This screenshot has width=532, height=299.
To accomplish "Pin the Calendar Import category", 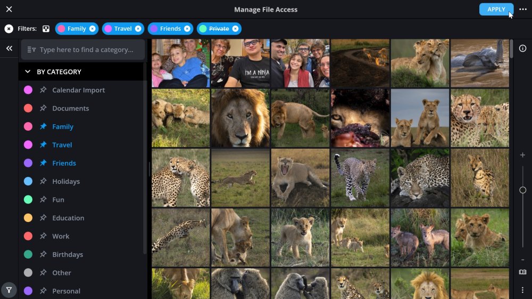I will point(43,90).
